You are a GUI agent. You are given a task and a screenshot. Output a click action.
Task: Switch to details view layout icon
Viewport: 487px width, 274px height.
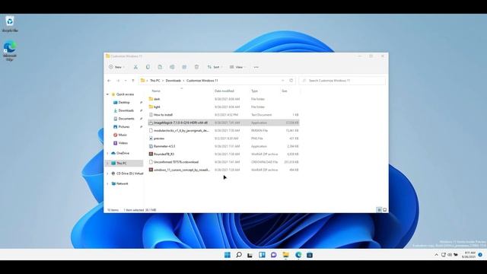click(379, 210)
